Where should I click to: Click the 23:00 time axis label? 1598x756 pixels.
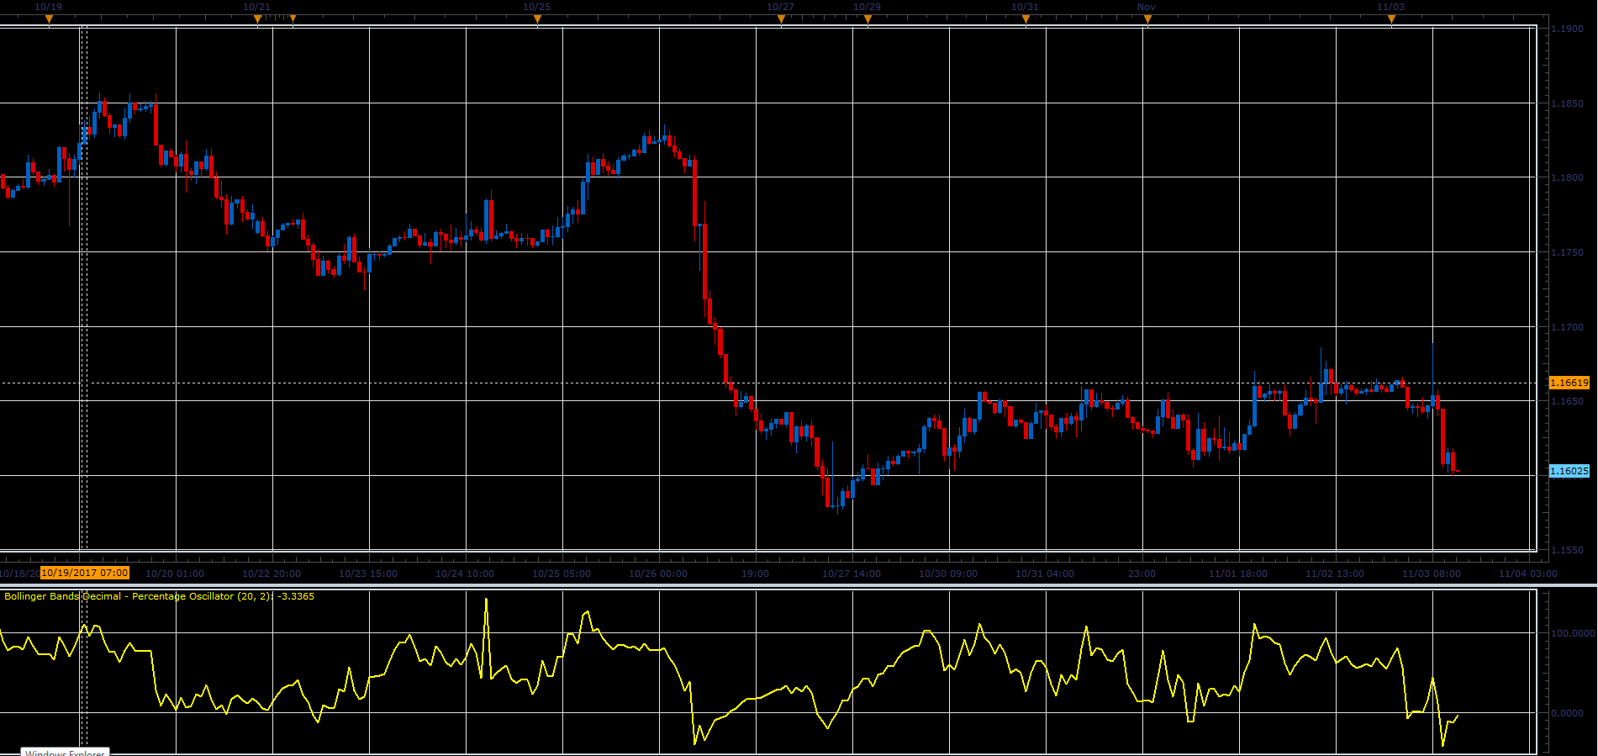click(1142, 574)
